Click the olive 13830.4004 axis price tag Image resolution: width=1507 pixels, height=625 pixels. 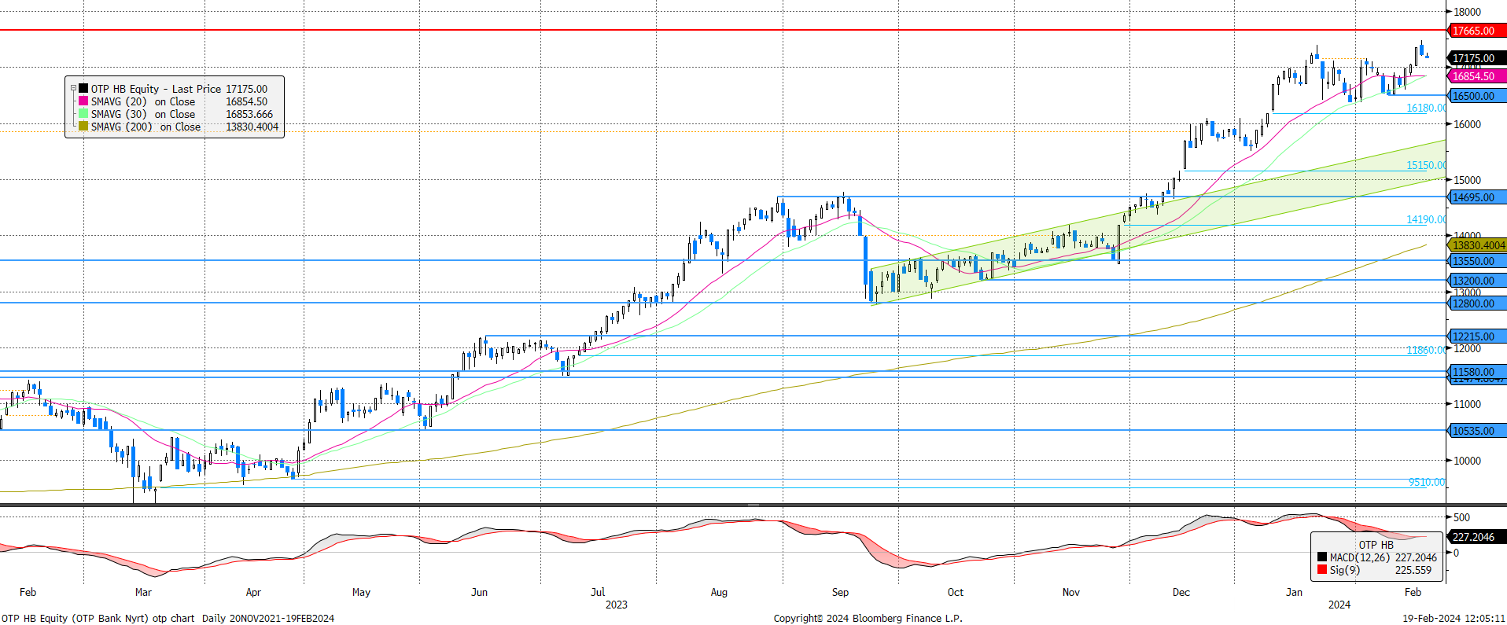1477,245
